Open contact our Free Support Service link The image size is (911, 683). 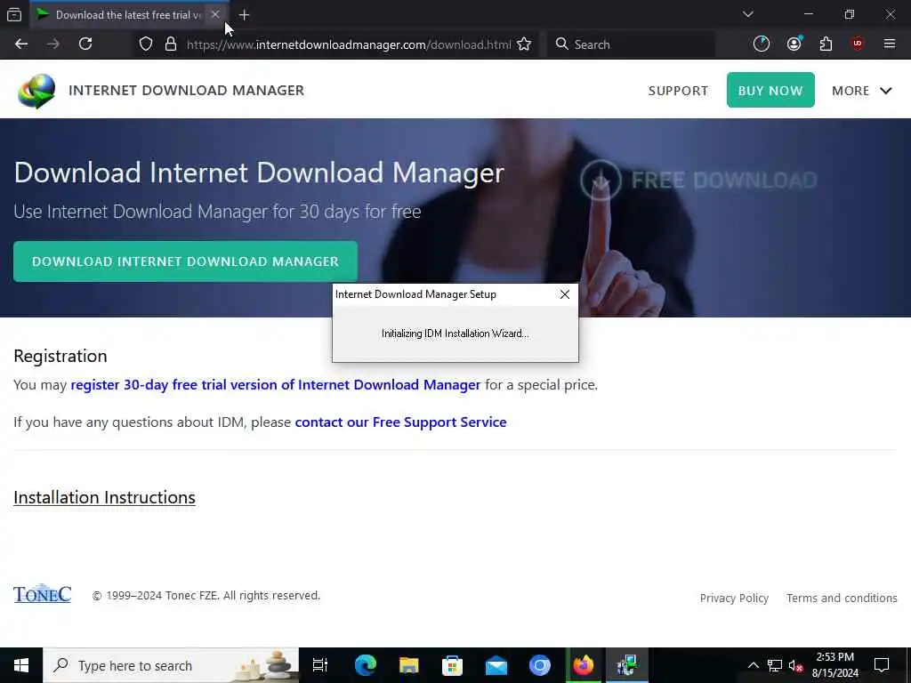click(401, 422)
